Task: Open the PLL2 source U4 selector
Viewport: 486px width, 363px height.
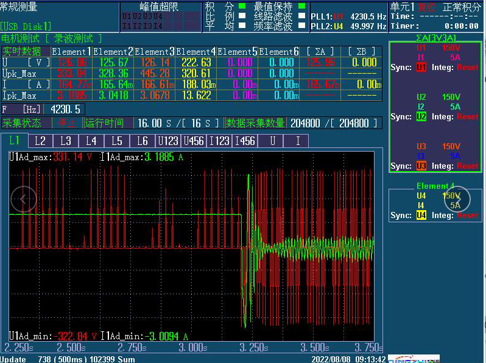Action: [x=339, y=27]
